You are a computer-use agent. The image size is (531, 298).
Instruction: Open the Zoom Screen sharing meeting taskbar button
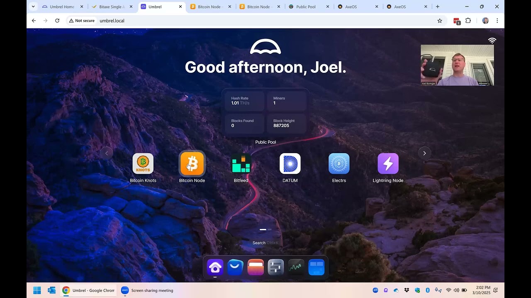click(x=147, y=291)
